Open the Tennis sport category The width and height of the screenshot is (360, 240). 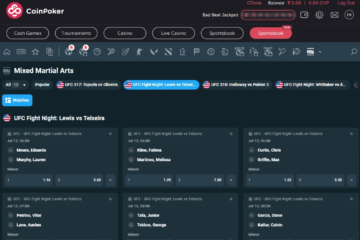[111, 52]
